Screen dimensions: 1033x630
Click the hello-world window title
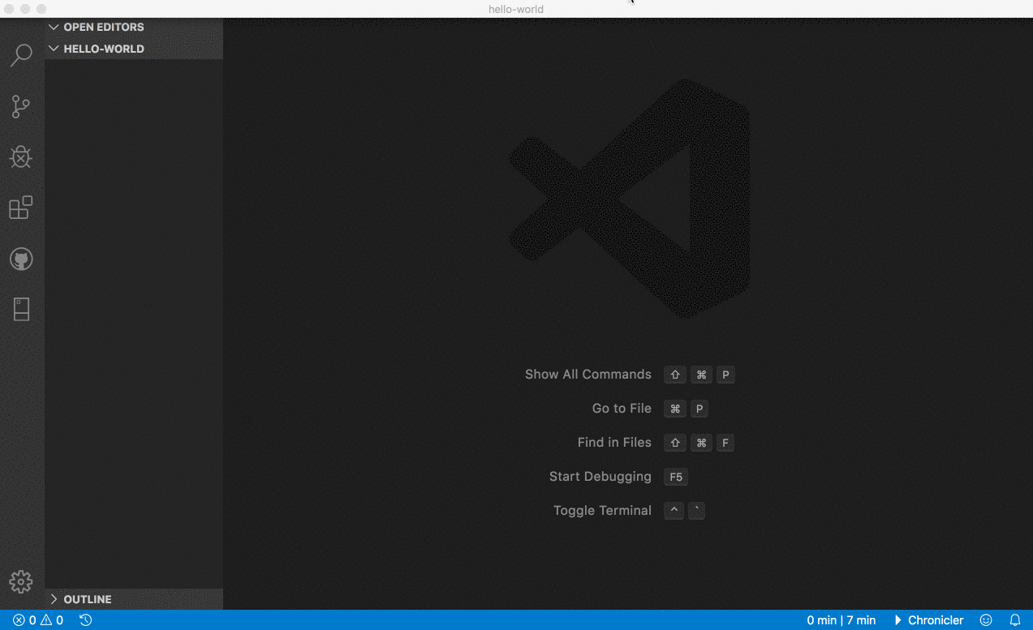(516, 9)
